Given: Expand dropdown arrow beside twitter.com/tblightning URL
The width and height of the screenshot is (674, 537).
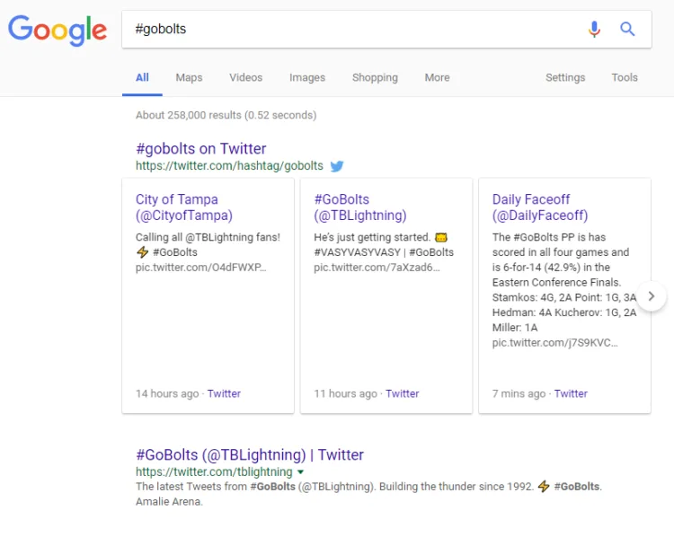Looking at the screenshot, I should (x=300, y=472).
